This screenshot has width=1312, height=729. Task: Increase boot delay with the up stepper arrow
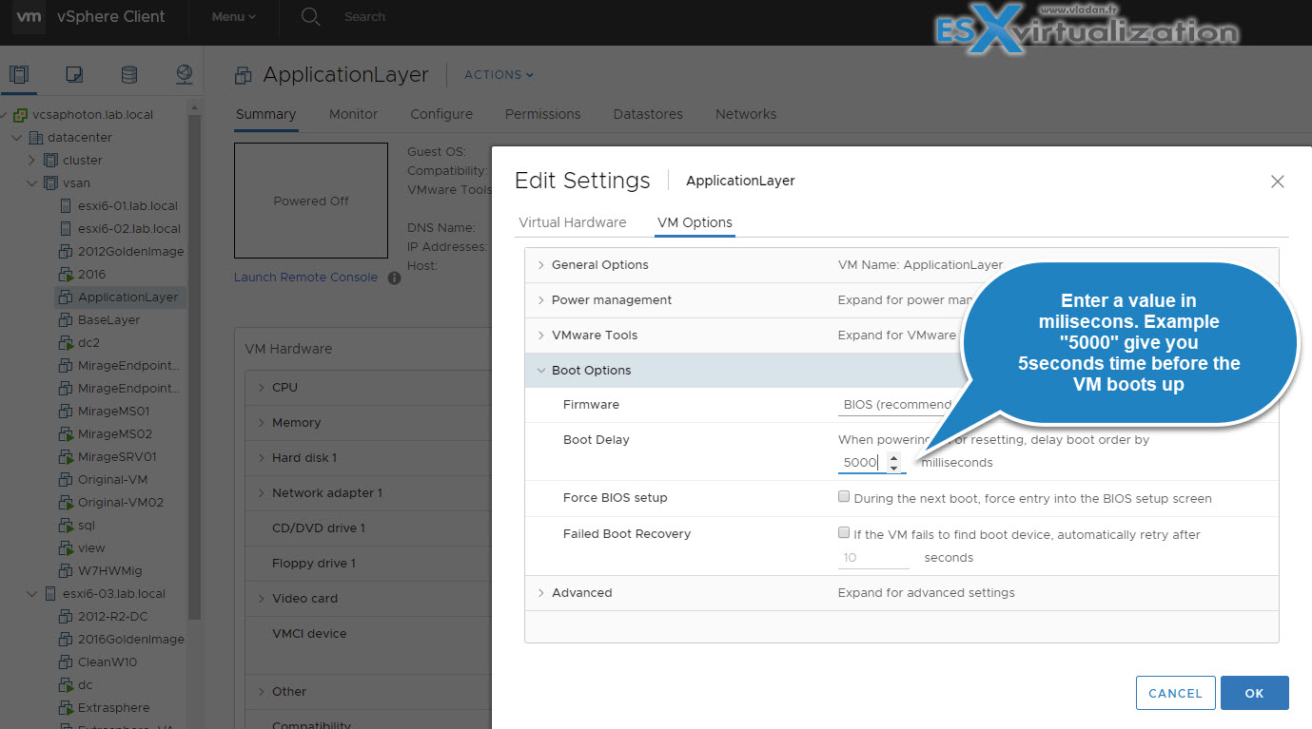[893, 458]
